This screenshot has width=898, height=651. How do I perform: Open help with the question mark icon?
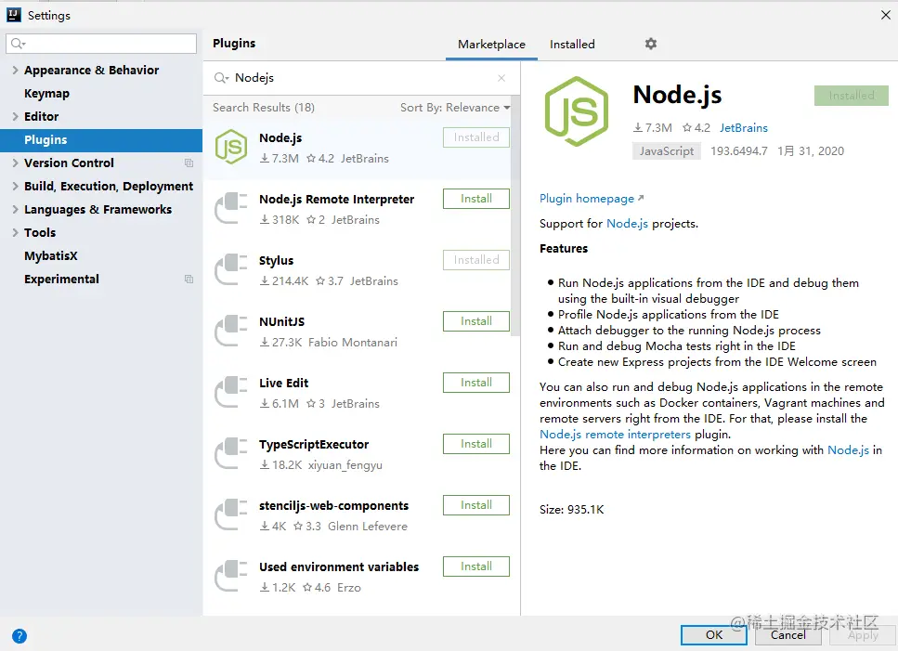coord(19,636)
